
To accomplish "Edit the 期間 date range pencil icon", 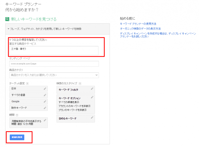I will pos(45,120).
